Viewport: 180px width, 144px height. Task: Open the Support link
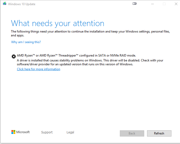(47, 132)
